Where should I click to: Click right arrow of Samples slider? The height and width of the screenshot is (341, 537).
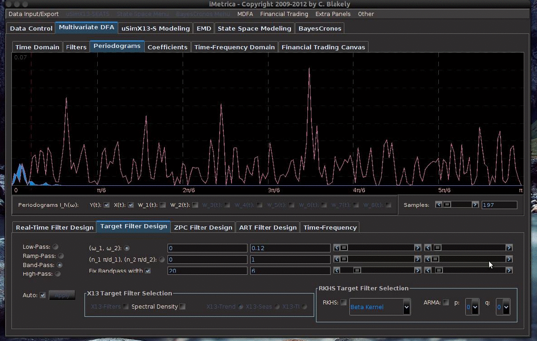475,205
